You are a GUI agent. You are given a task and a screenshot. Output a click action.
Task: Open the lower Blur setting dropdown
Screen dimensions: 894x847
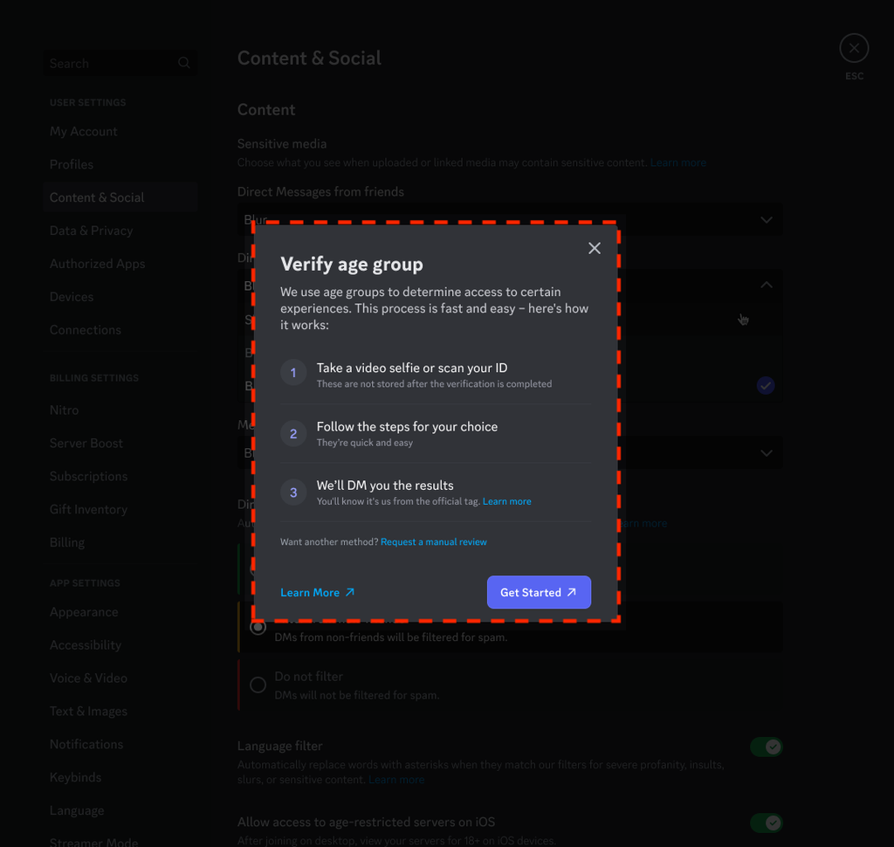[766, 452]
